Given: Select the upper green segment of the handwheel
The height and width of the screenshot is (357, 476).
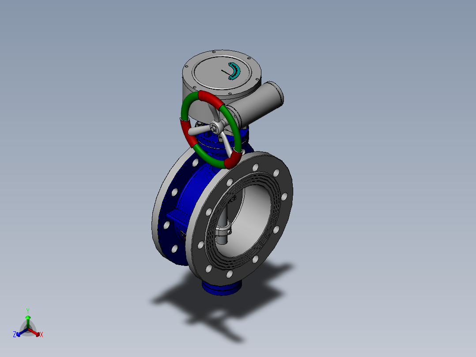Looking at the screenshot, I should click(x=189, y=105).
